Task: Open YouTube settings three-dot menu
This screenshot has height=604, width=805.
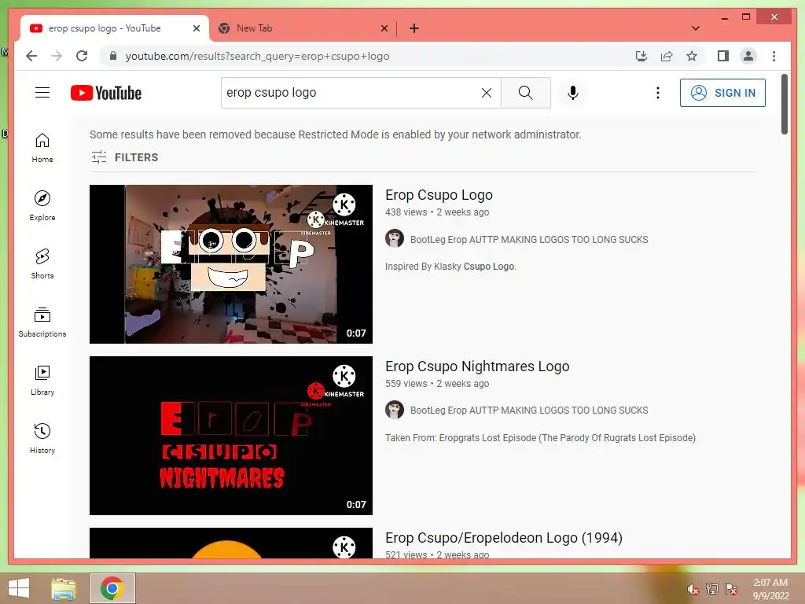Action: (x=658, y=93)
